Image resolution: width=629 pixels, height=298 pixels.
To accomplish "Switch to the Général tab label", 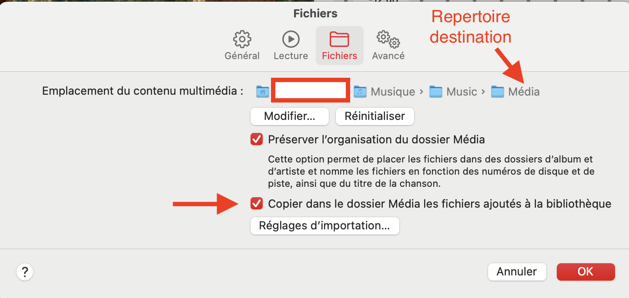I will (242, 56).
